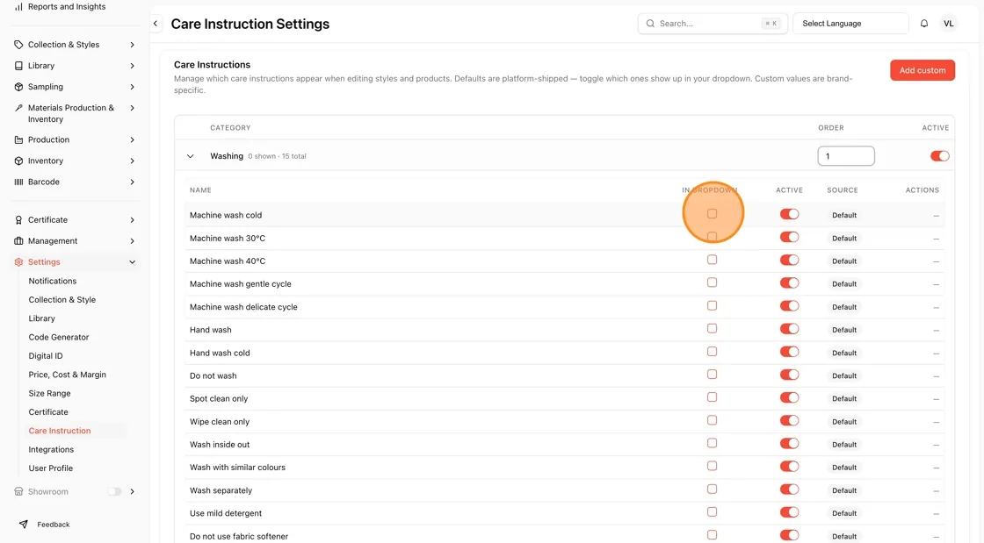Select Care Instruction in settings menu
Image resolution: width=984 pixels, height=543 pixels.
tap(60, 431)
